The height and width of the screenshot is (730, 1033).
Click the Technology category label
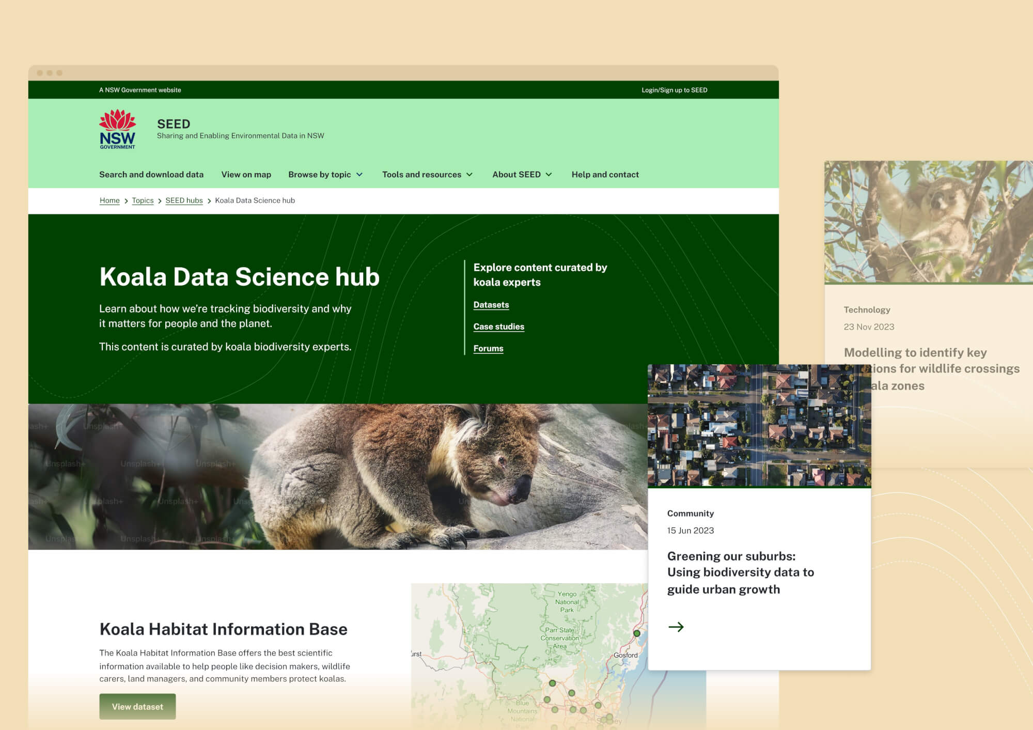click(x=867, y=309)
